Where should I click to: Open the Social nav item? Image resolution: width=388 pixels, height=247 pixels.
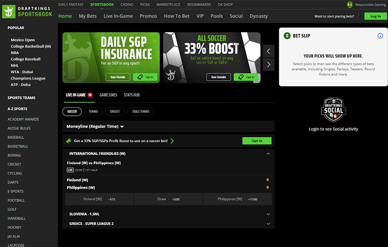tap(236, 16)
